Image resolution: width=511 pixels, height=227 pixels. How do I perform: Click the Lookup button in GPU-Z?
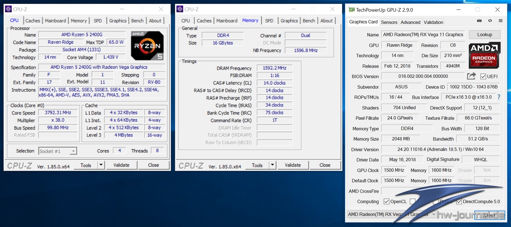(x=484, y=34)
